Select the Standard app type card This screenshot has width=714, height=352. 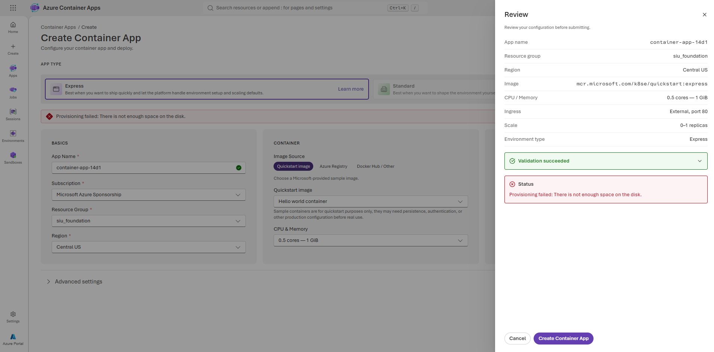click(434, 89)
